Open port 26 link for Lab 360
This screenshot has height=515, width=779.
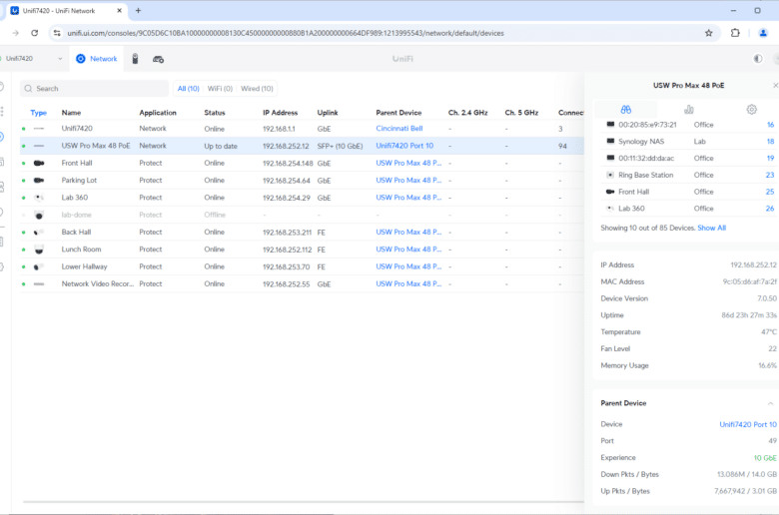[x=770, y=209]
